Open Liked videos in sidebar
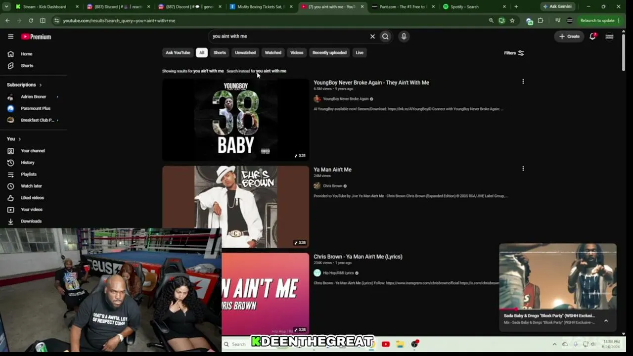Image resolution: width=633 pixels, height=356 pixels. click(x=32, y=198)
